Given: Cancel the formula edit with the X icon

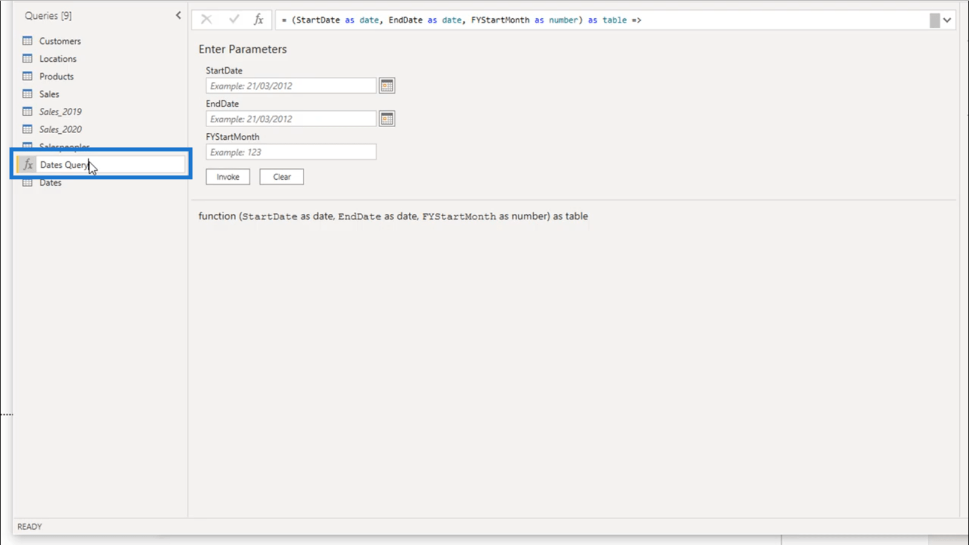Looking at the screenshot, I should [206, 19].
